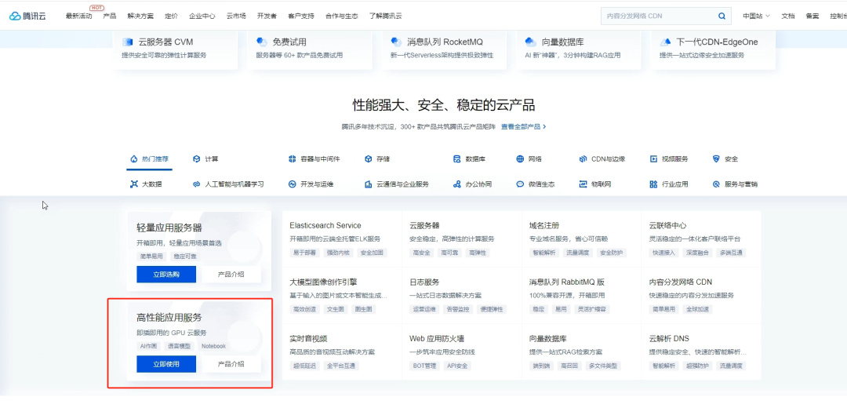Click 立即选购 for 轻量应用服务器

coord(166,275)
